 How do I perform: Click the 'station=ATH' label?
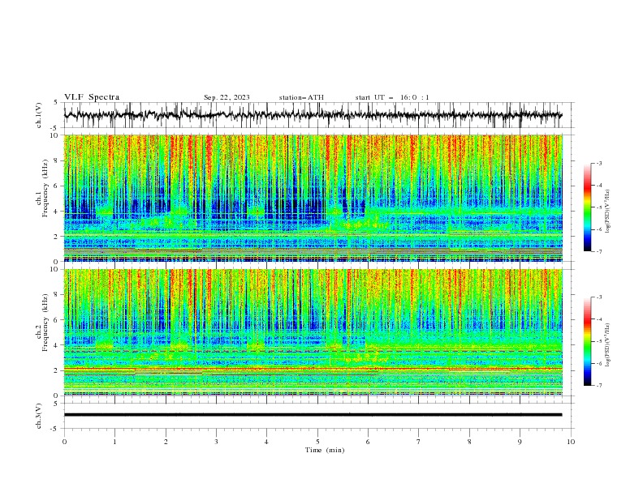301,97
